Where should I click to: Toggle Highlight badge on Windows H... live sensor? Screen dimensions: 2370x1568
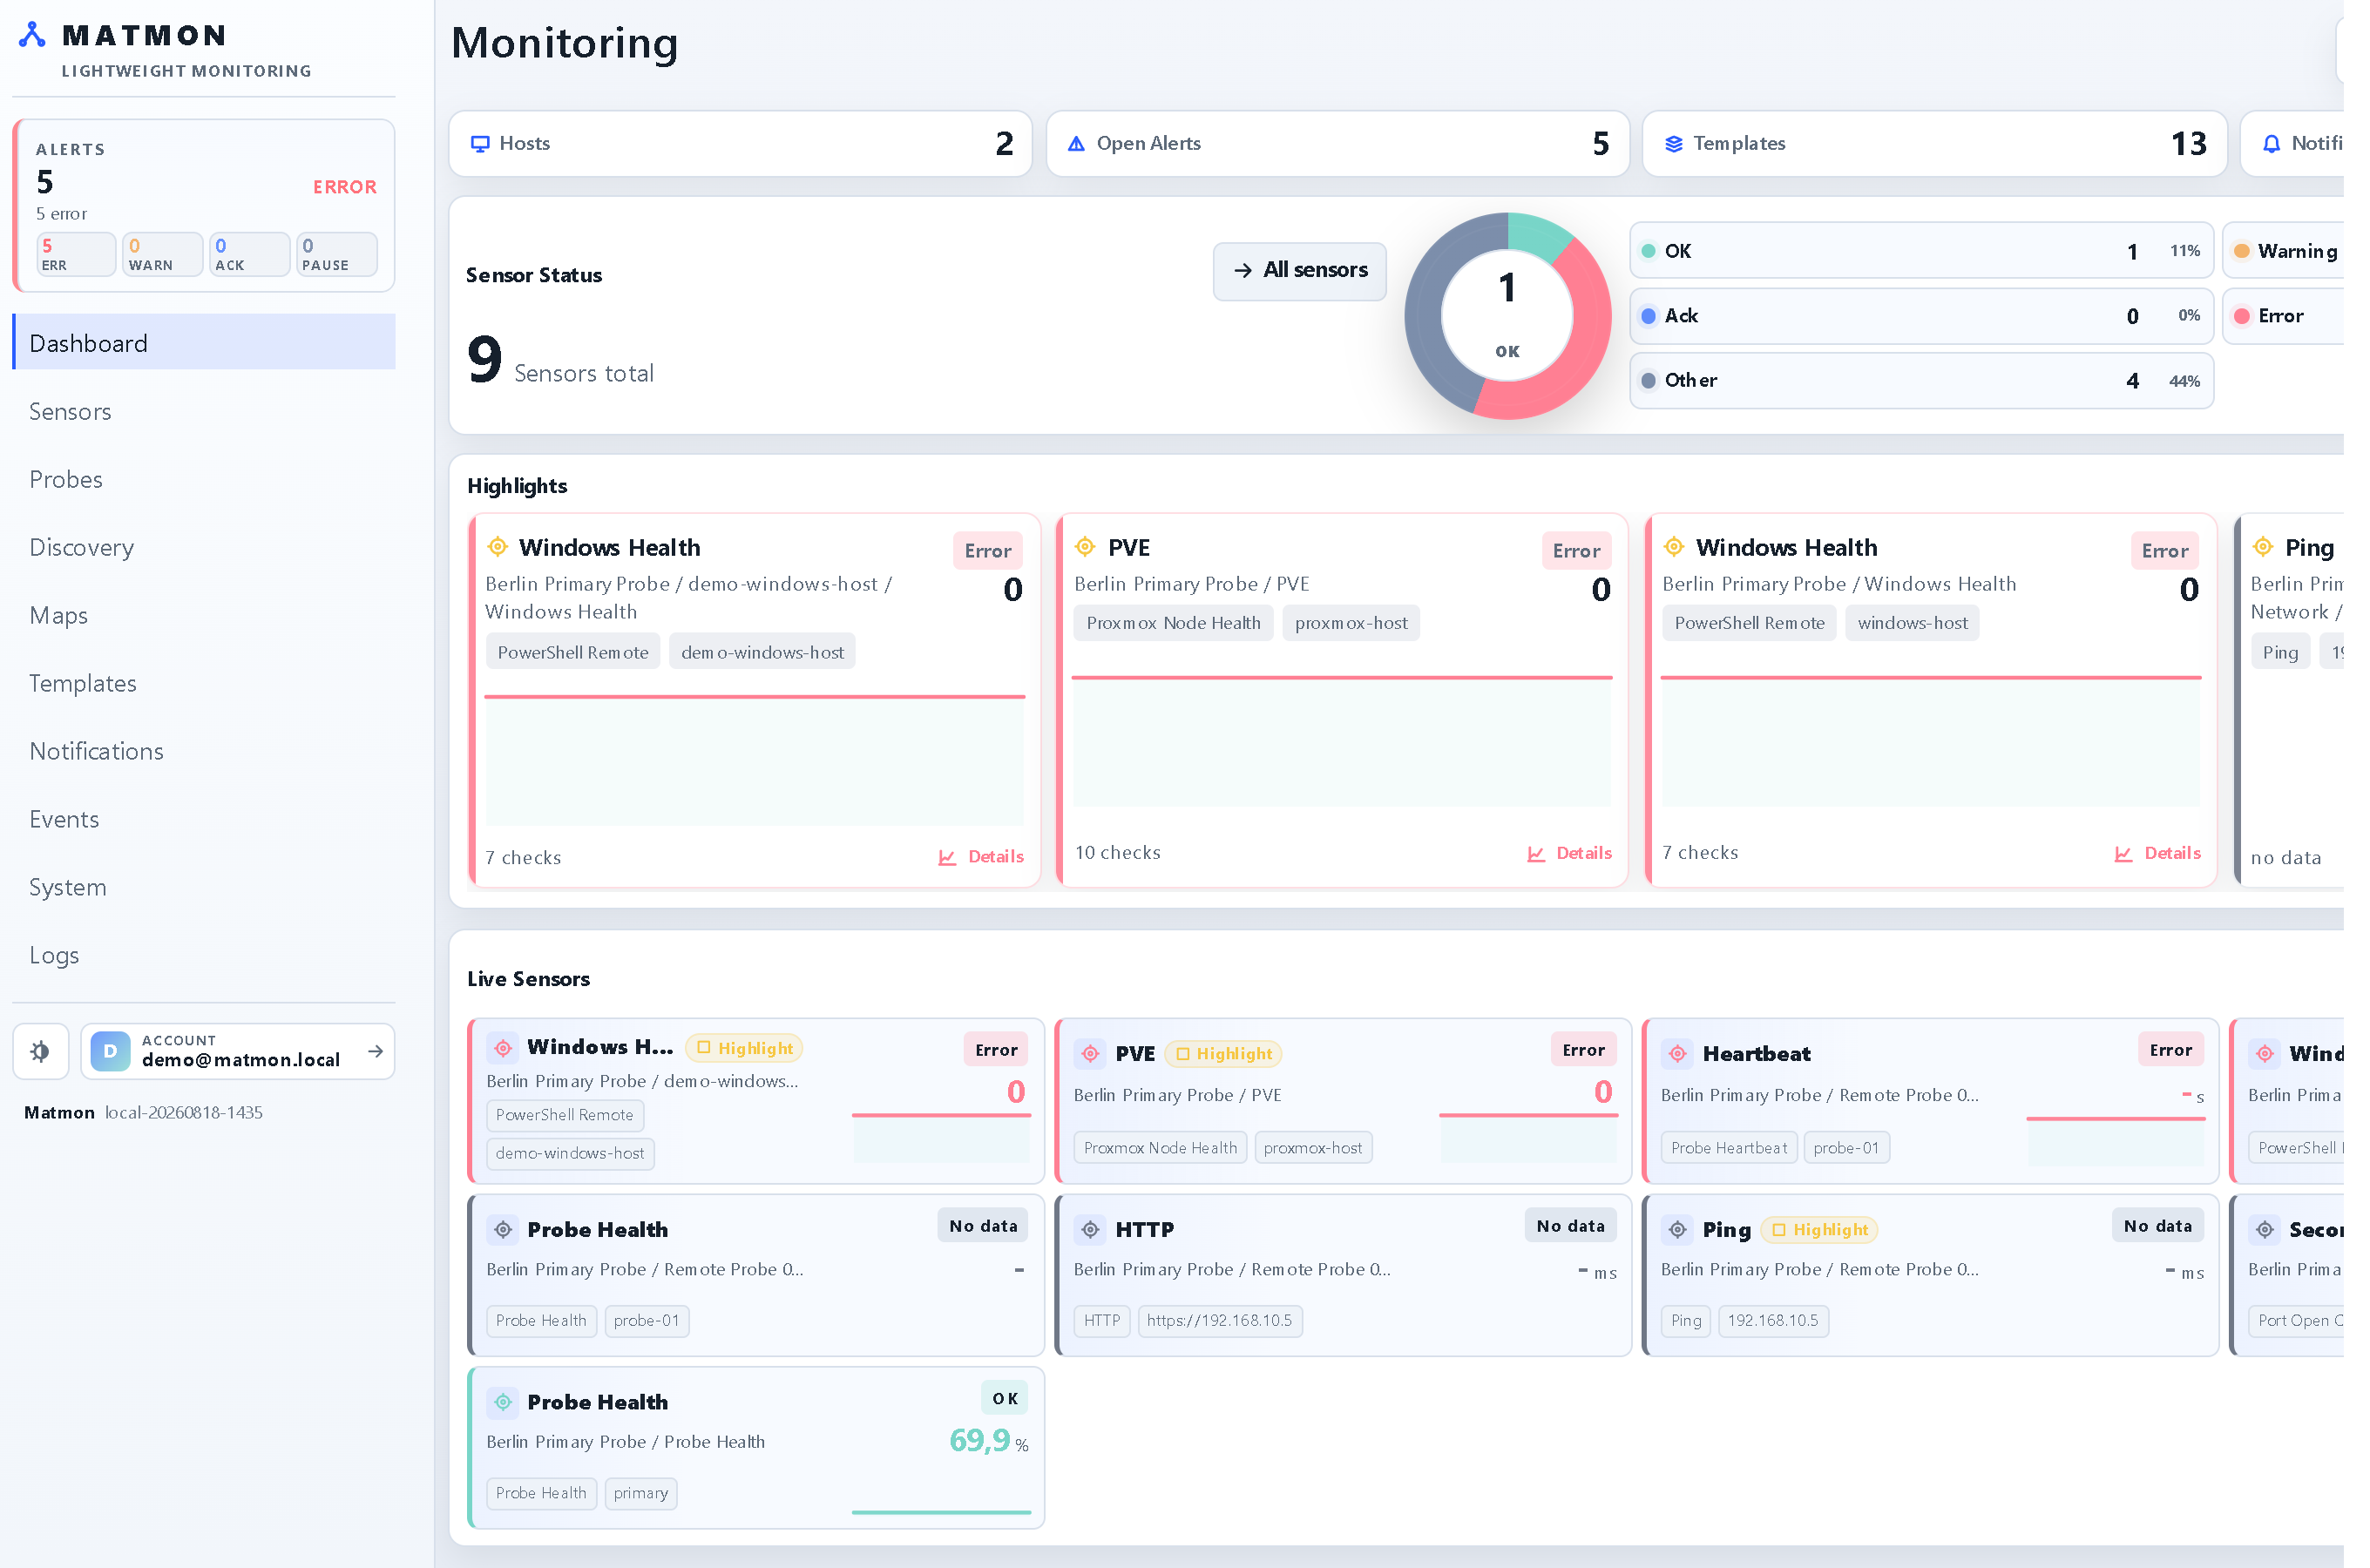coord(744,1048)
